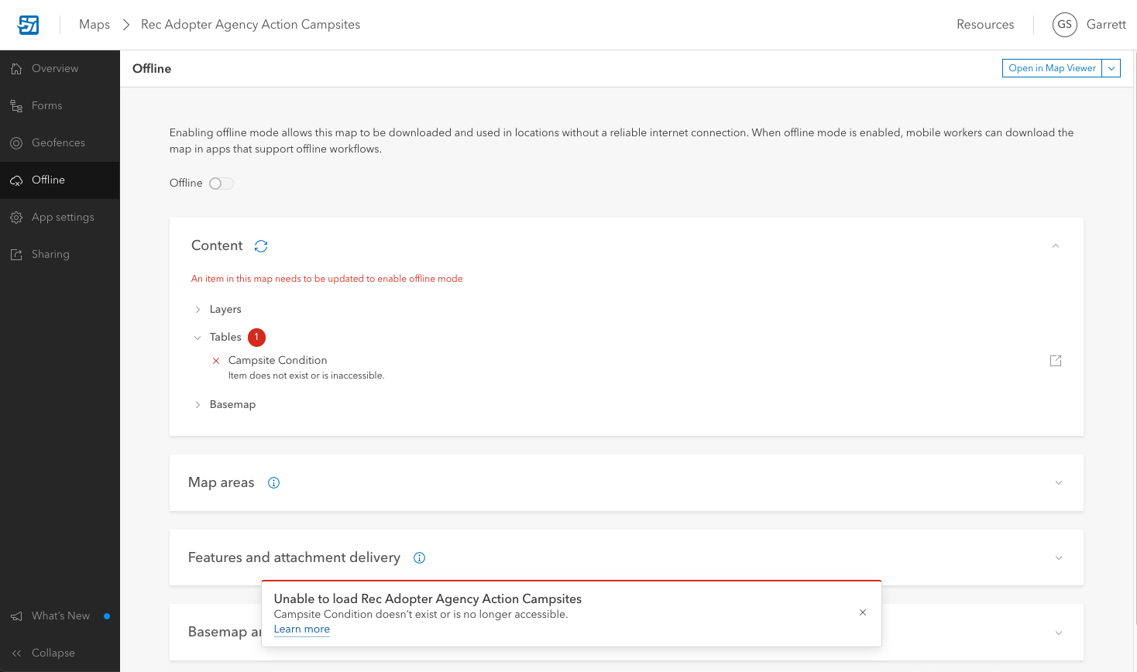Image resolution: width=1137 pixels, height=672 pixels.
Task: Dismiss the Unable to load notification
Action: click(863, 612)
